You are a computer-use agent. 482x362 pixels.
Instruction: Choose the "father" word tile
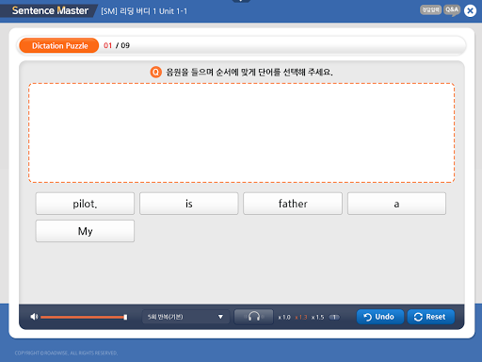(293, 204)
